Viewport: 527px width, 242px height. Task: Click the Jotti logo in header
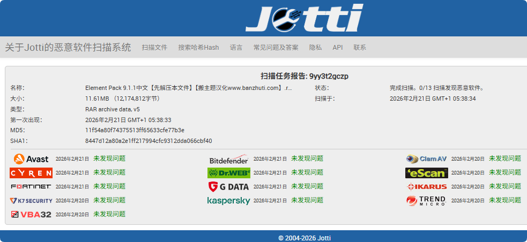tap(305, 18)
